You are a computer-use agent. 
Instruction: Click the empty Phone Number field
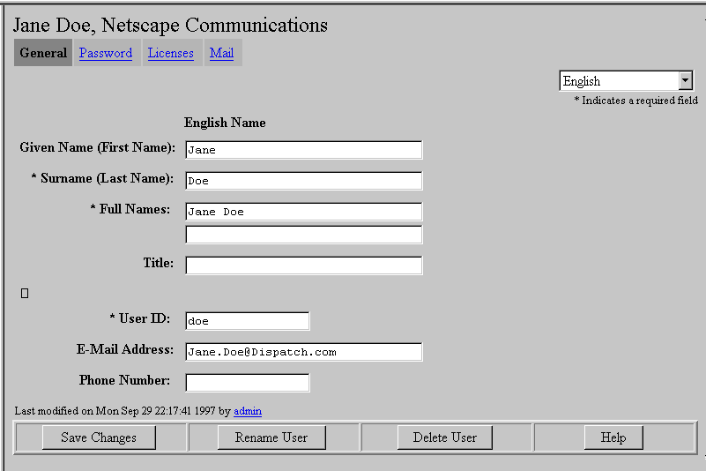[x=247, y=382]
